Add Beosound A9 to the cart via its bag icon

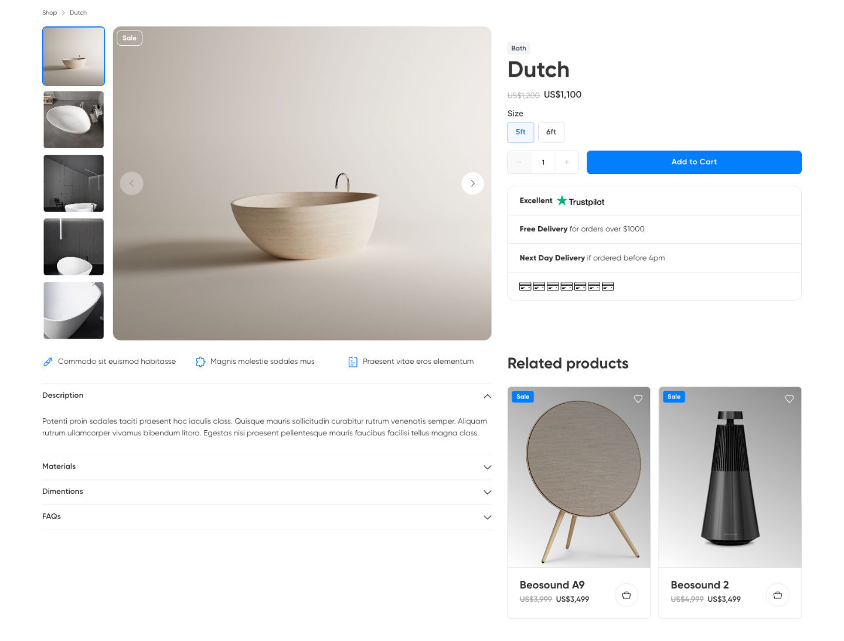(627, 595)
